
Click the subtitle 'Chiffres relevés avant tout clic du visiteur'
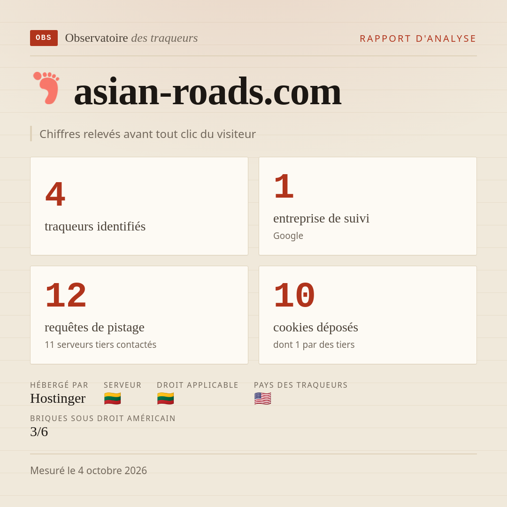(147, 134)
